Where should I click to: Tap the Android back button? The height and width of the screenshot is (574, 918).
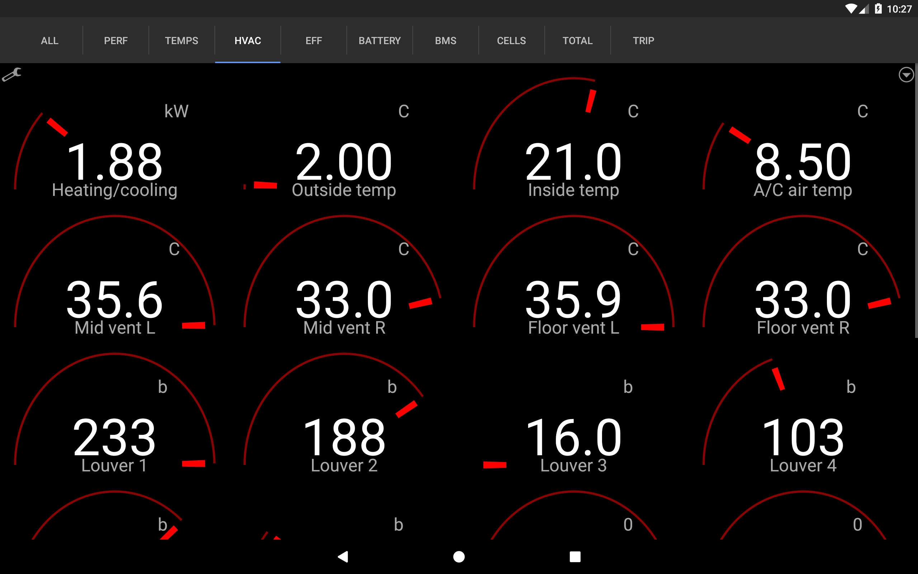click(x=343, y=556)
